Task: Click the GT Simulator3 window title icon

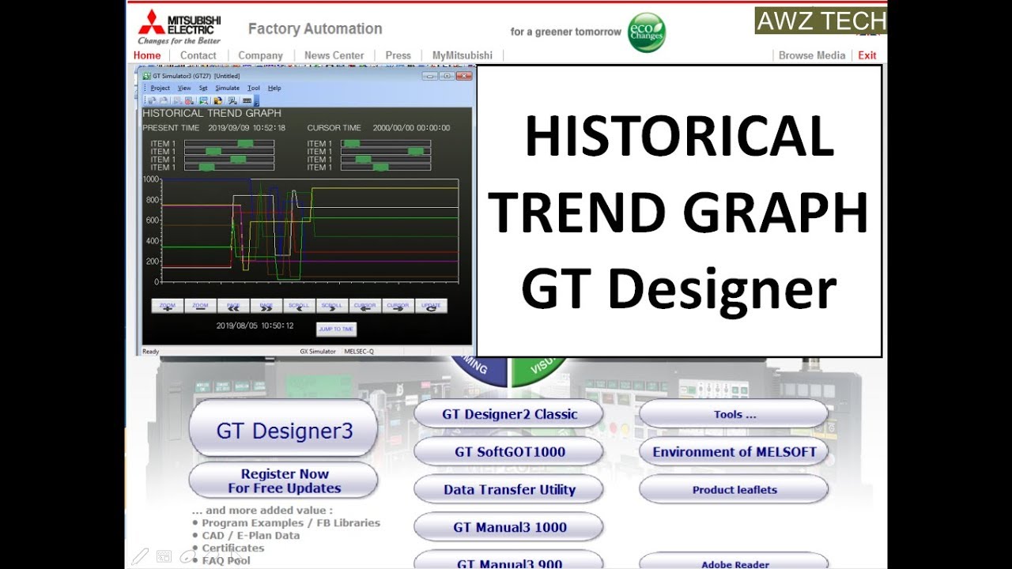Action: tap(146, 76)
